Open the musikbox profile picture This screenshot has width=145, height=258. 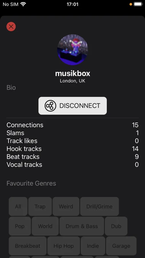click(x=73, y=50)
